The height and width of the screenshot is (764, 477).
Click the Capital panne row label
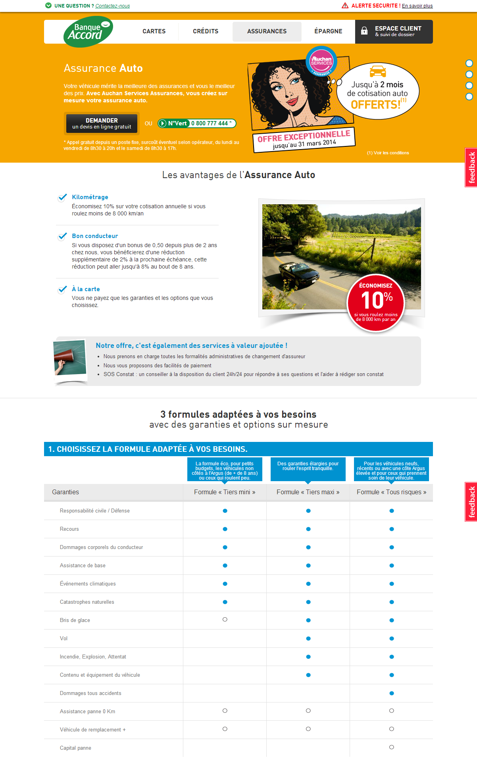pos(75,748)
